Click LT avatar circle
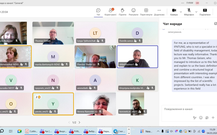 coord(95,33)
